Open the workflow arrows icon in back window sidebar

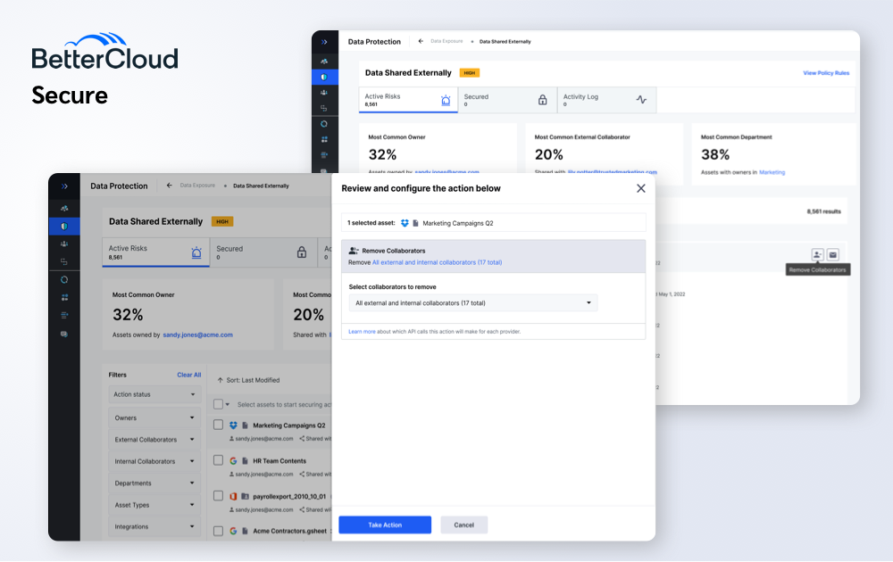(x=324, y=108)
